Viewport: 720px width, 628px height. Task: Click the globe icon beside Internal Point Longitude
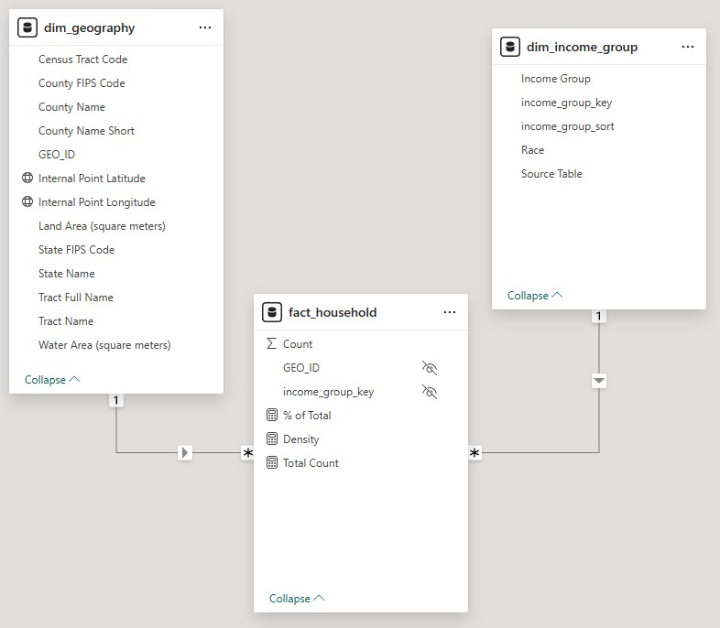27,202
